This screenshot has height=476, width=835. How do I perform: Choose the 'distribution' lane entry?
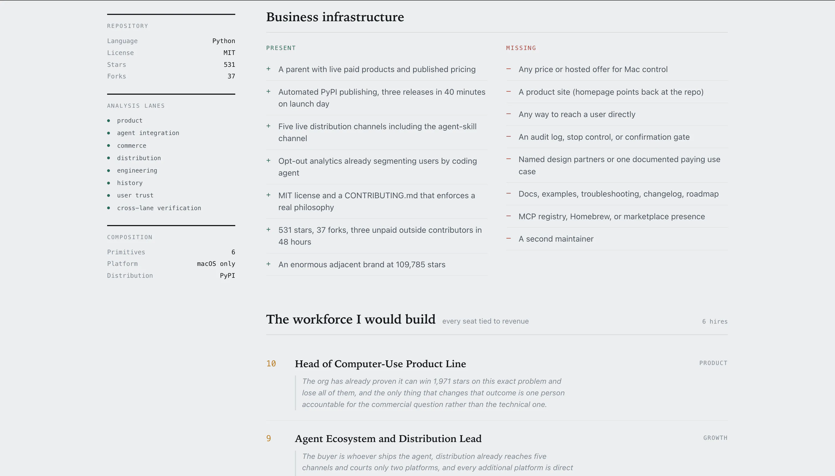coord(139,158)
